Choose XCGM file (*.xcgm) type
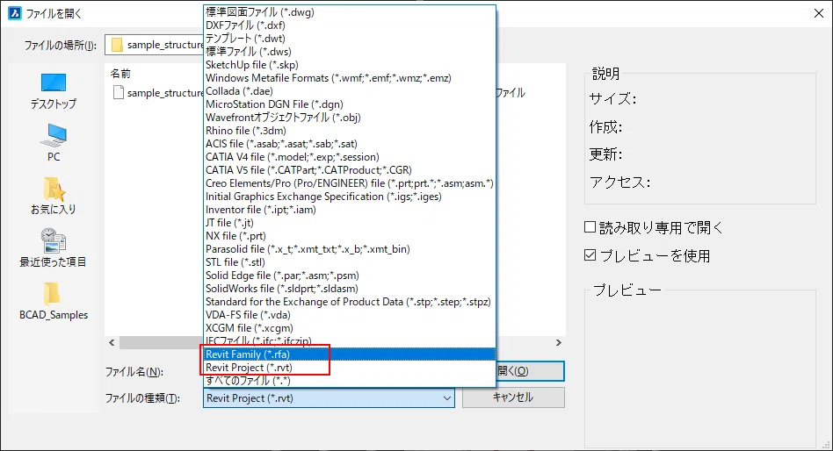Viewport: 833px width, 451px height. click(x=350, y=328)
